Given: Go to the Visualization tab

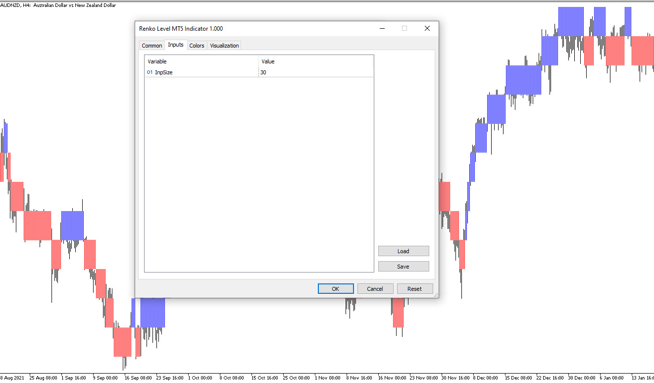Looking at the screenshot, I should (x=224, y=46).
